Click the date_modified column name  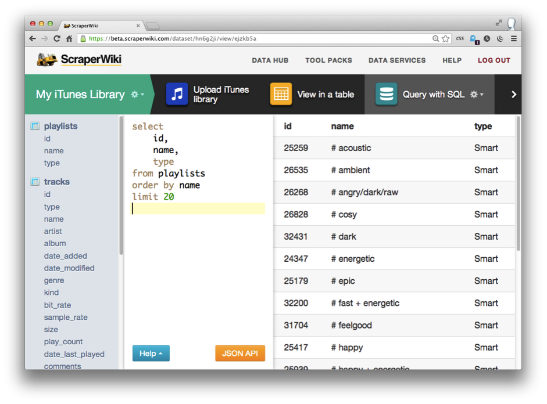69,268
